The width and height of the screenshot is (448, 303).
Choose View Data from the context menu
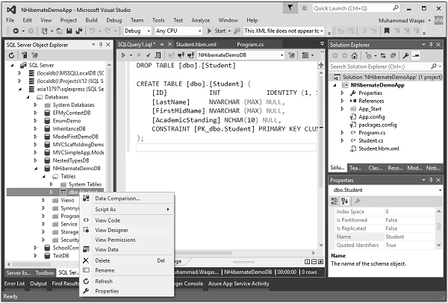[107, 249]
